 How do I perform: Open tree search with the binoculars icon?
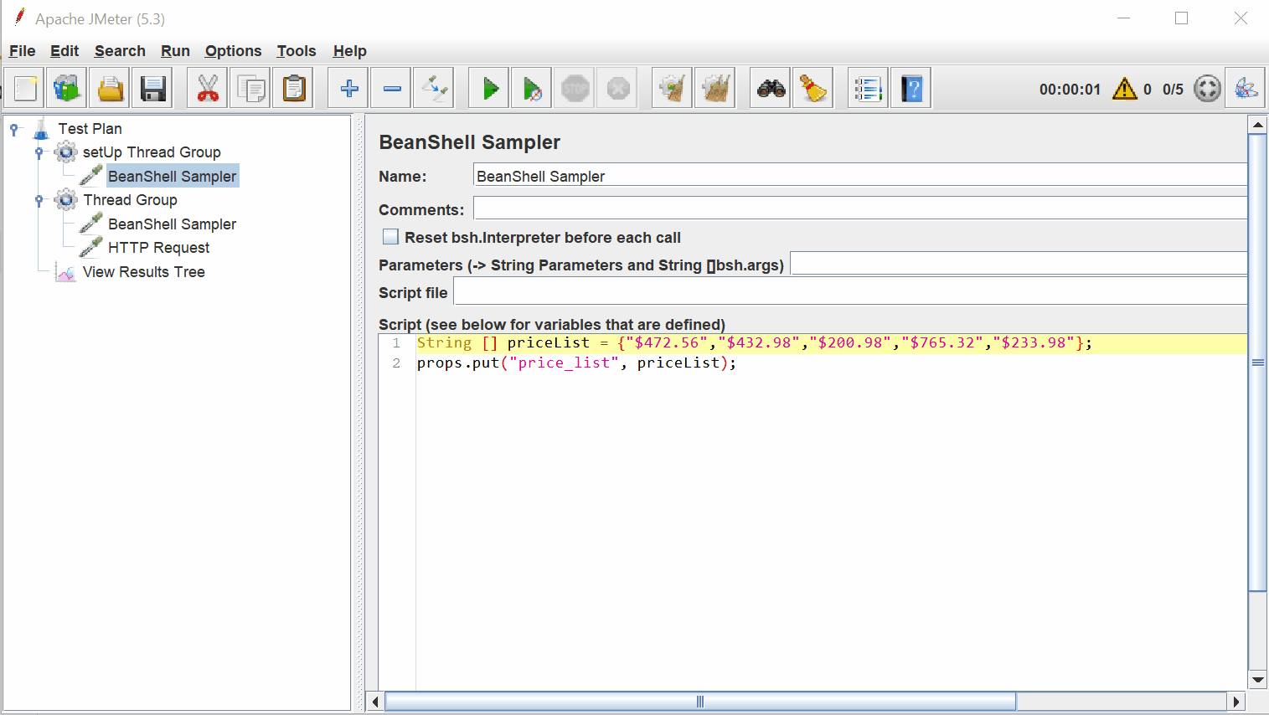(771, 87)
